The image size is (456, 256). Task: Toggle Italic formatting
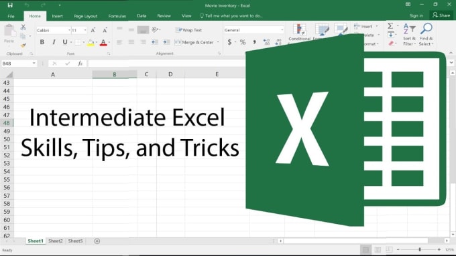54,42
